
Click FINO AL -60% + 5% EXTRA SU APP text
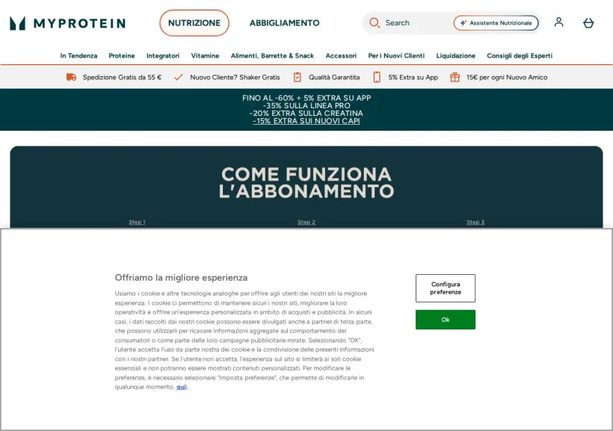pyautogui.click(x=306, y=98)
